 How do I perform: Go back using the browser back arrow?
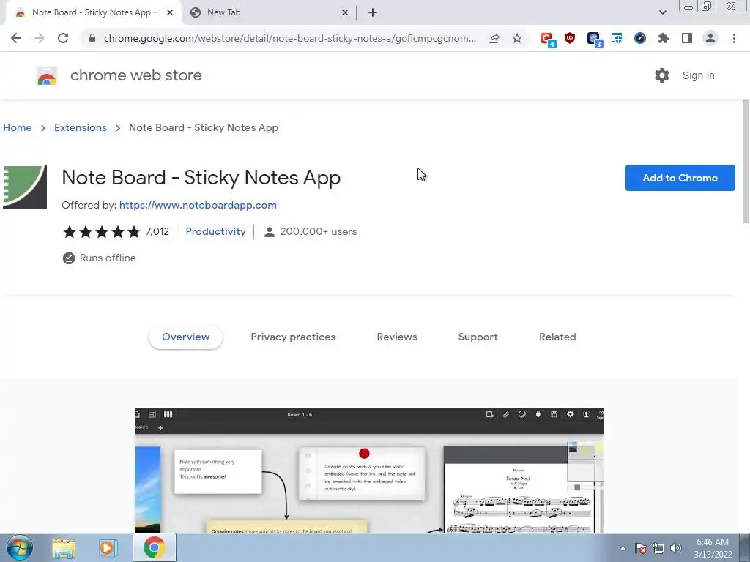[x=16, y=38]
